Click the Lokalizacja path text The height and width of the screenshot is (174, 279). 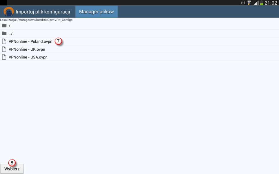coord(36,20)
